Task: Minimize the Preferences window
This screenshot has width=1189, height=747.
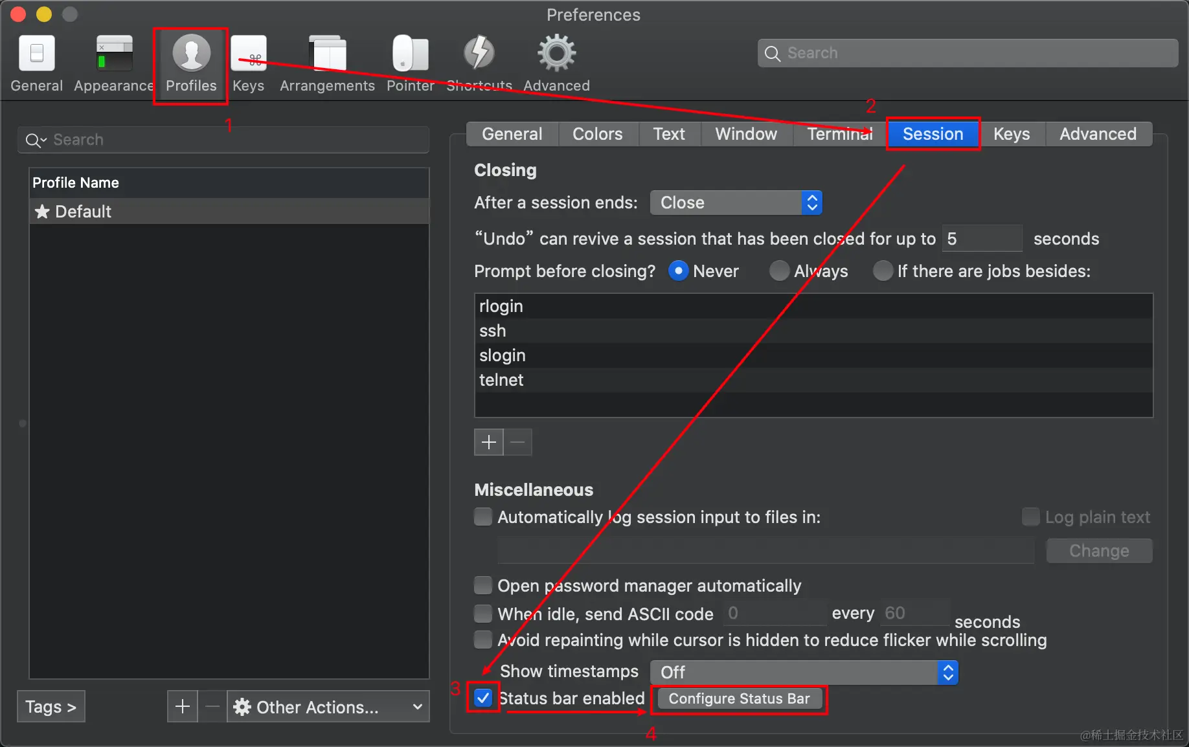Action: [44, 14]
